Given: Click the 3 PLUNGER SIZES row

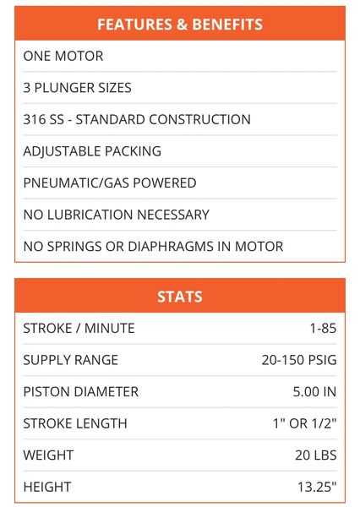Looking at the screenshot, I should coord(180,88).
